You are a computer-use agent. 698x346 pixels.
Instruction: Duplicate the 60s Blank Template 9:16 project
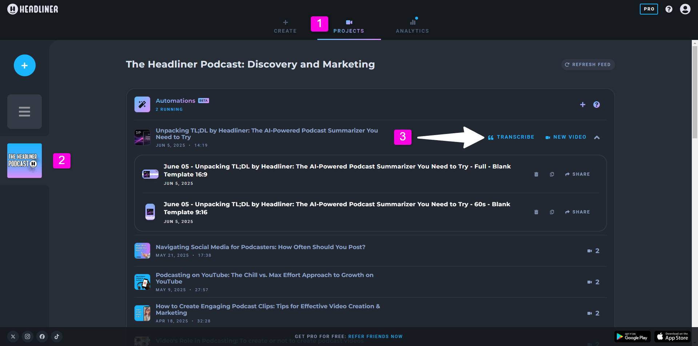[x=551, y=212]
